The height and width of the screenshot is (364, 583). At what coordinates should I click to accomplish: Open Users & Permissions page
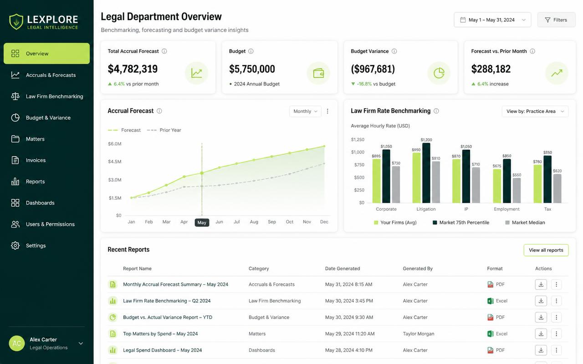click(46, 224)
